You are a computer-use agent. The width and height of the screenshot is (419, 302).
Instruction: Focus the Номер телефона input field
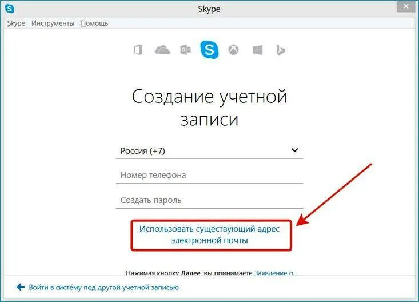[x=209, y=175]
